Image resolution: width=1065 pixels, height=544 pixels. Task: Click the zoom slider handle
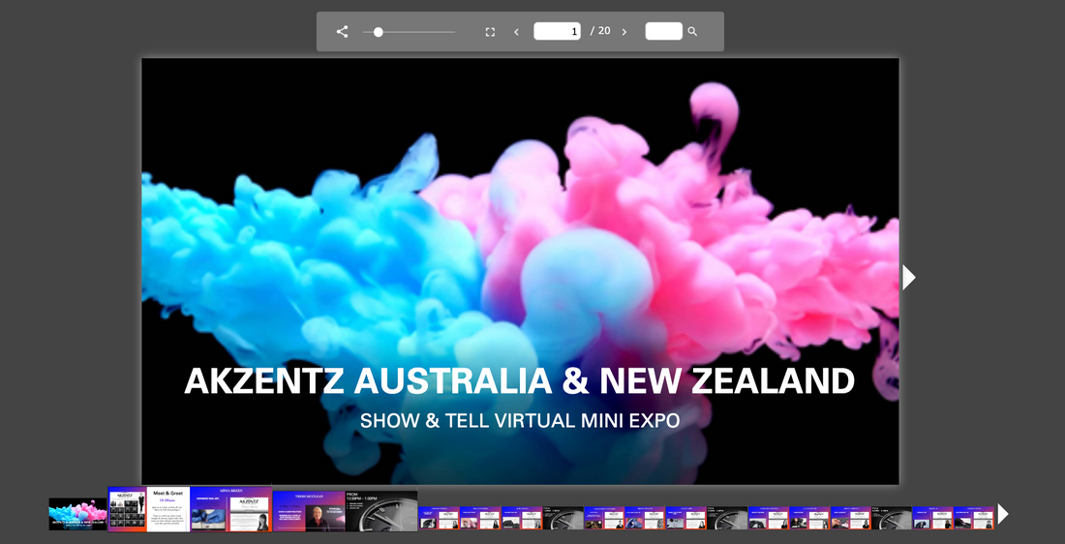tap(379, 32)
